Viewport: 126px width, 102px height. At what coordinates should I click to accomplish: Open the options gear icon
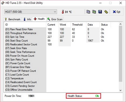coord(106,12)
